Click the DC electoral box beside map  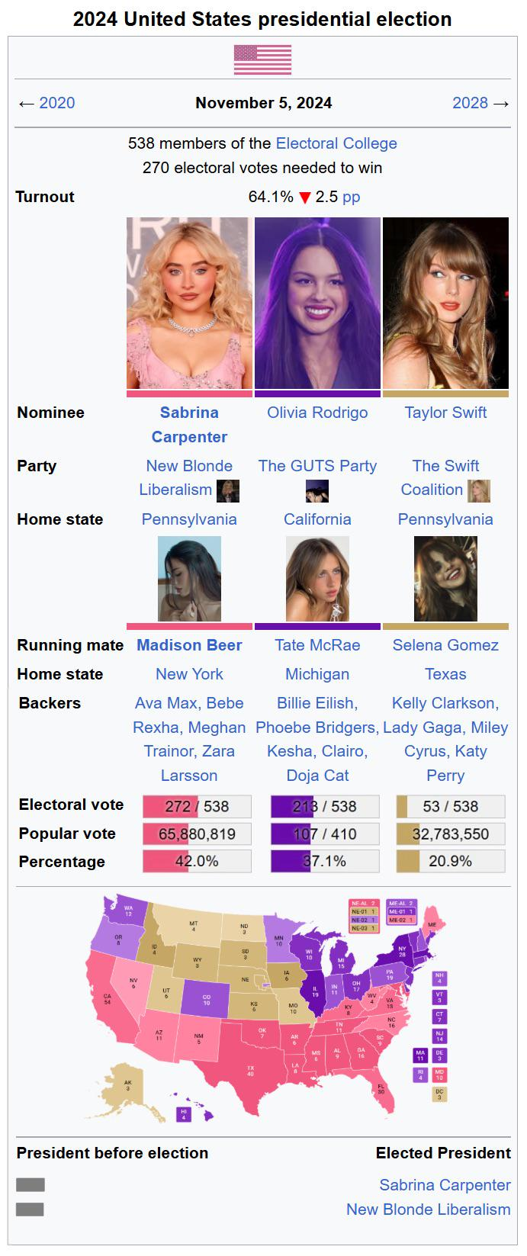point(439,1094)
